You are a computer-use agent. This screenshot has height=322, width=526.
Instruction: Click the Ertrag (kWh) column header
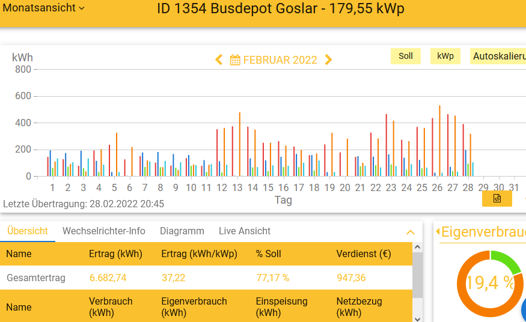tap(115, 254)
